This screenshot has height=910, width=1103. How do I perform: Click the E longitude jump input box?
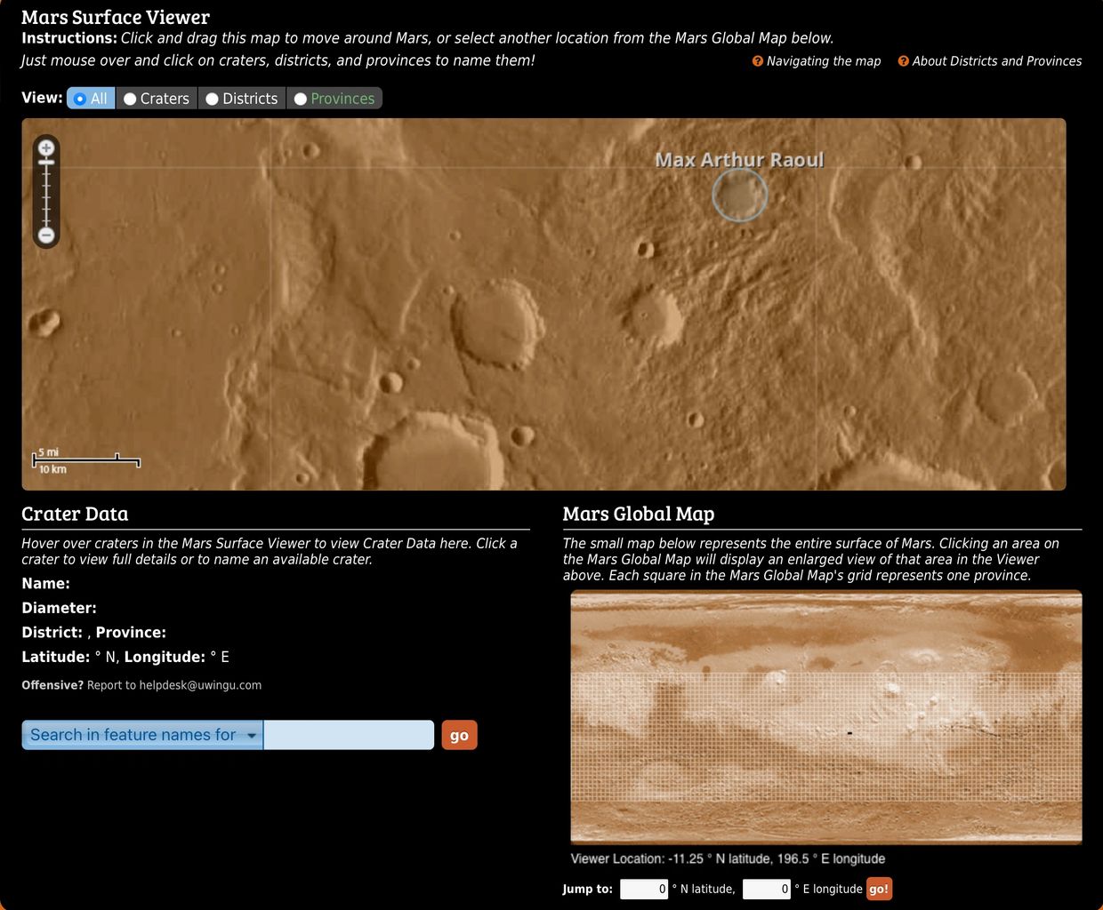[767, 889]
